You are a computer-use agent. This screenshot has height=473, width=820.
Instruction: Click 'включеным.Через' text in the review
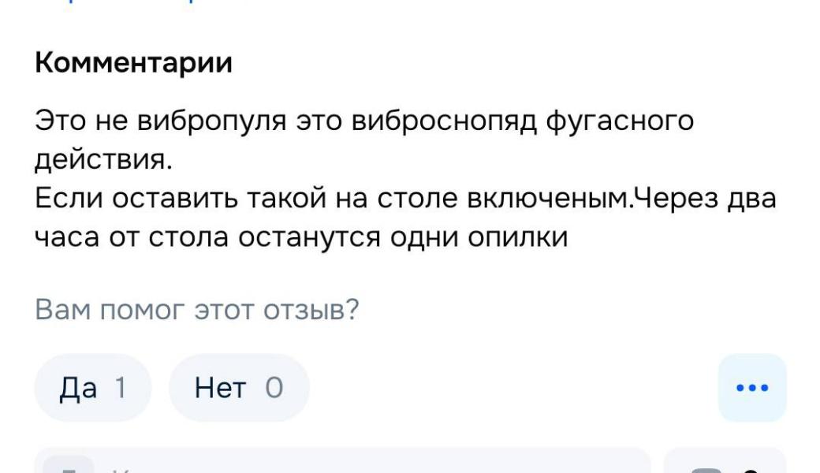coord(592,198)
